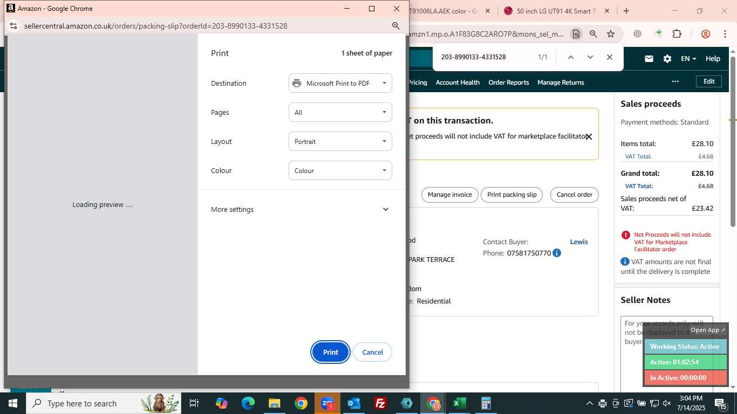
Task: Open the EN language dropdown
Action: tap(688, 59)
